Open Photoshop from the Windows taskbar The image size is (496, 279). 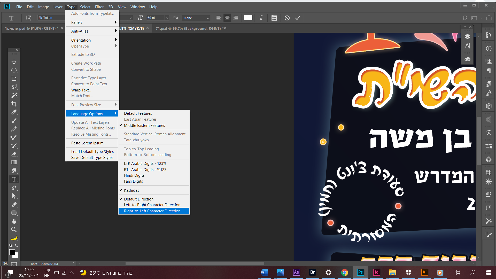[360, 272]
